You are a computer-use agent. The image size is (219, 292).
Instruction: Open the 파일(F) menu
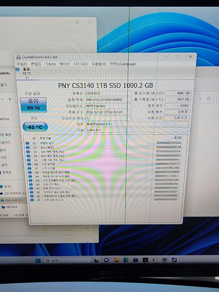click(22, 64)
